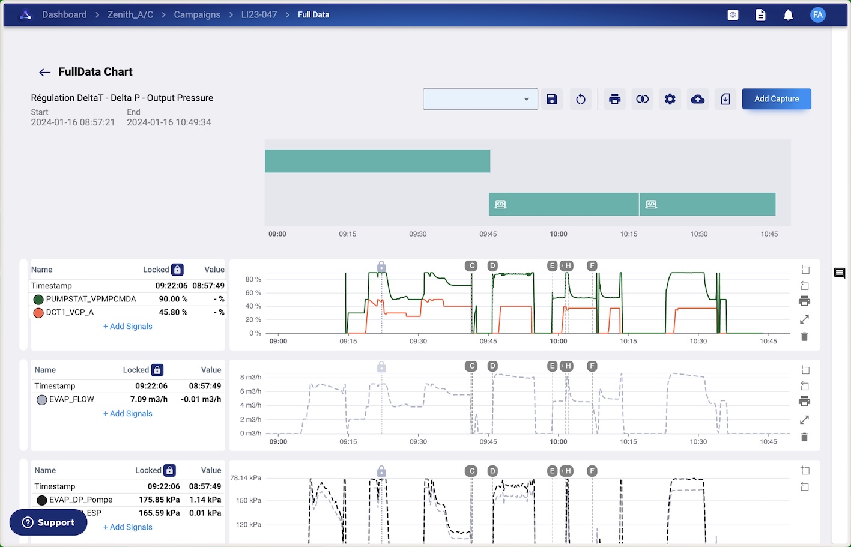Click the EVAP_DP_Pompe signal name
The image size is (851, 547).
pos(81,500)
